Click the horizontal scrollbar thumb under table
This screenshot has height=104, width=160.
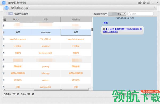click(x=61, y=89)
